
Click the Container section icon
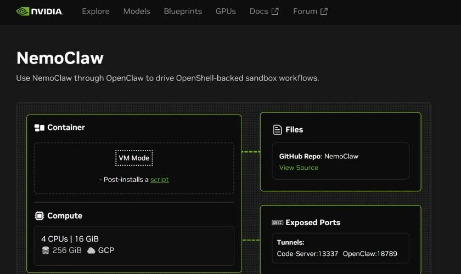click(x=39, y=128)
